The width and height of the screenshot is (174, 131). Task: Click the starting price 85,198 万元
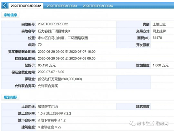click(47, 65)
